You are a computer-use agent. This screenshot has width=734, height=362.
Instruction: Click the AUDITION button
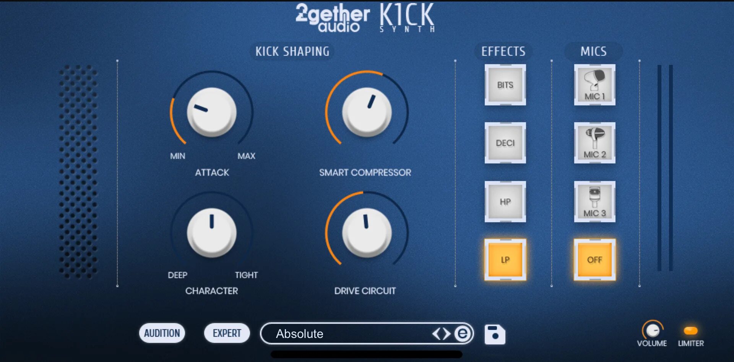pos(162,333)
